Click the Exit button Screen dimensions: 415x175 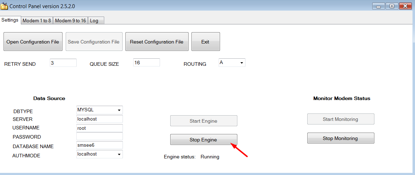click(205, 42)
